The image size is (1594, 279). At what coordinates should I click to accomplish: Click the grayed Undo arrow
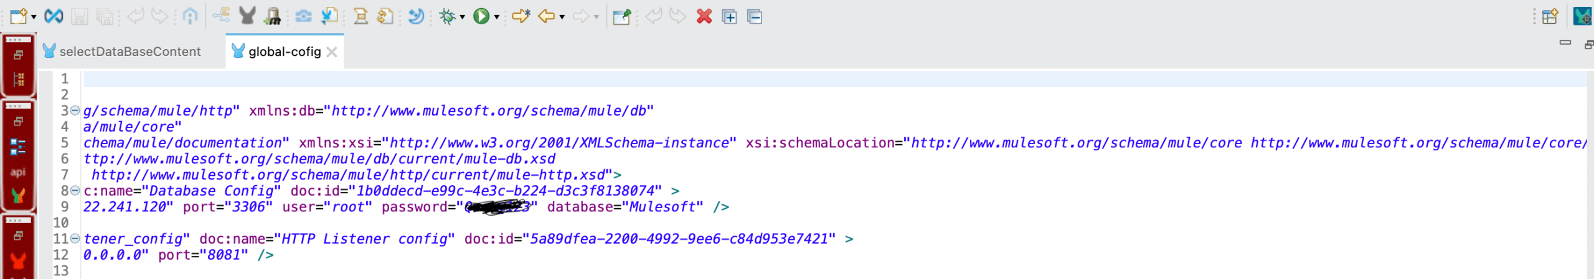[x=136, y=16]
